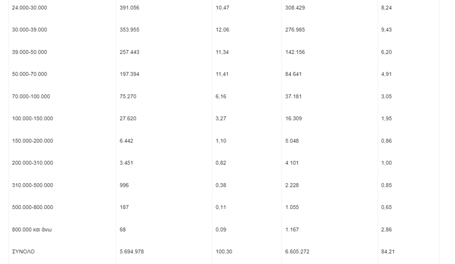Click the 6.442 value cell
This screenshot has height=264, width=455.
127,141
